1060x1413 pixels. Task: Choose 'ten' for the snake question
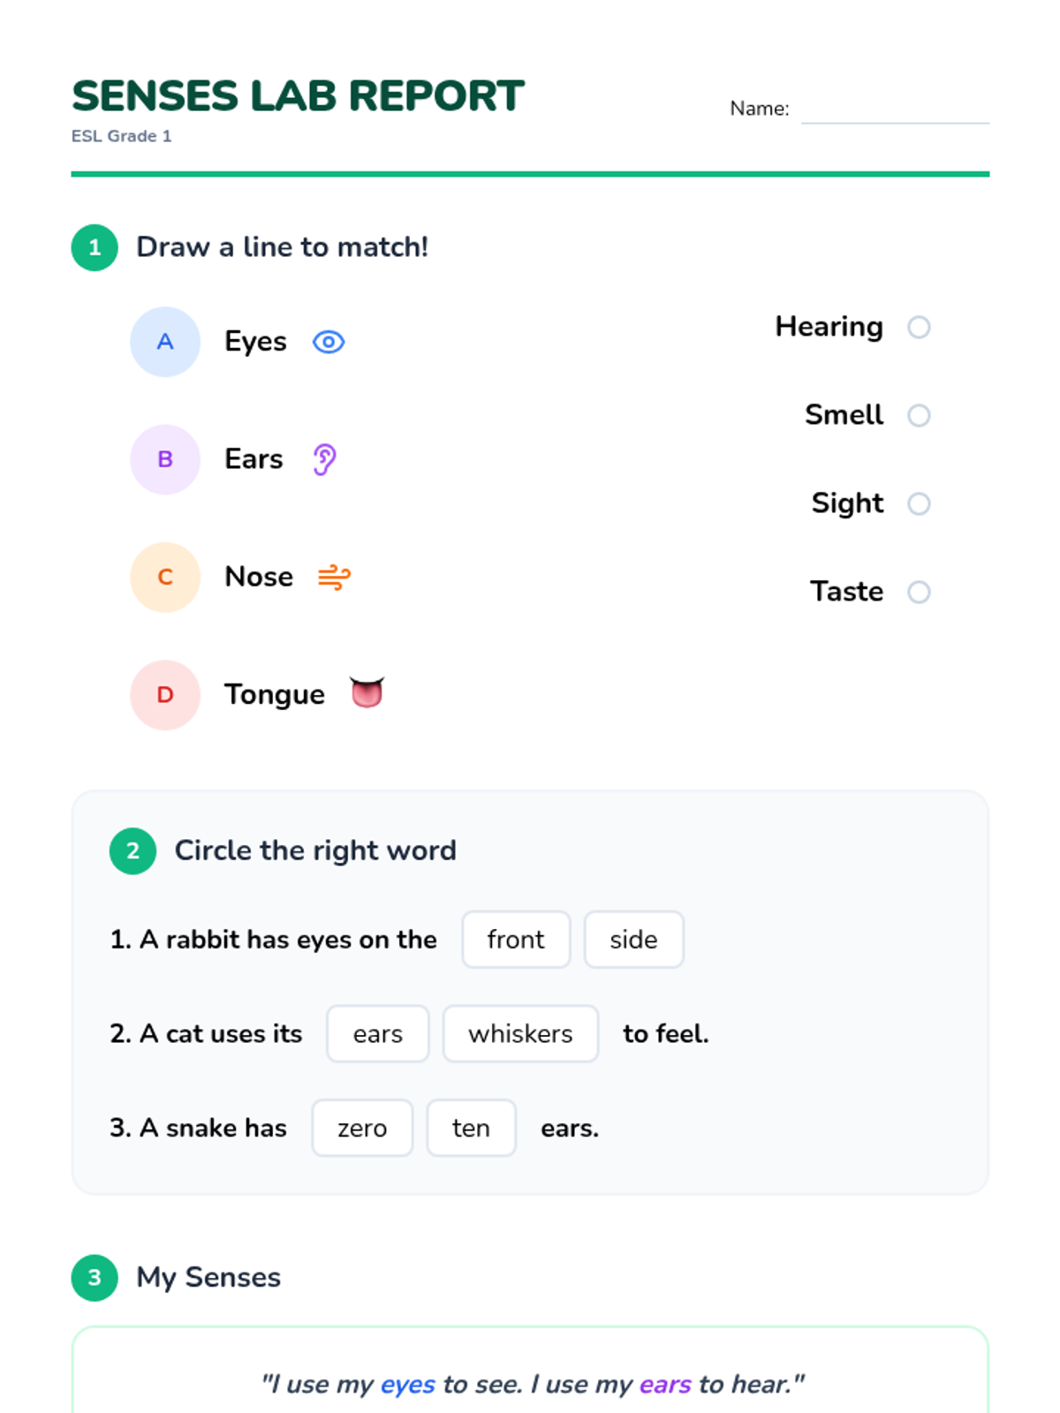471,1128
